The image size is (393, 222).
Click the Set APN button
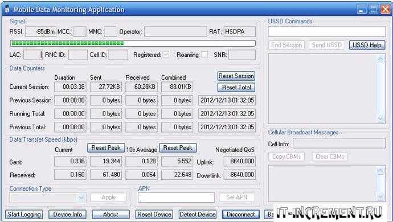(x=237, y=198)
